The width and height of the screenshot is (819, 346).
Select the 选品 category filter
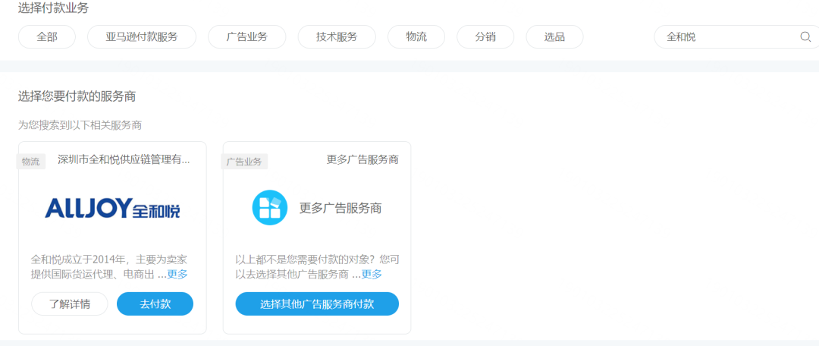pos(554,37)
